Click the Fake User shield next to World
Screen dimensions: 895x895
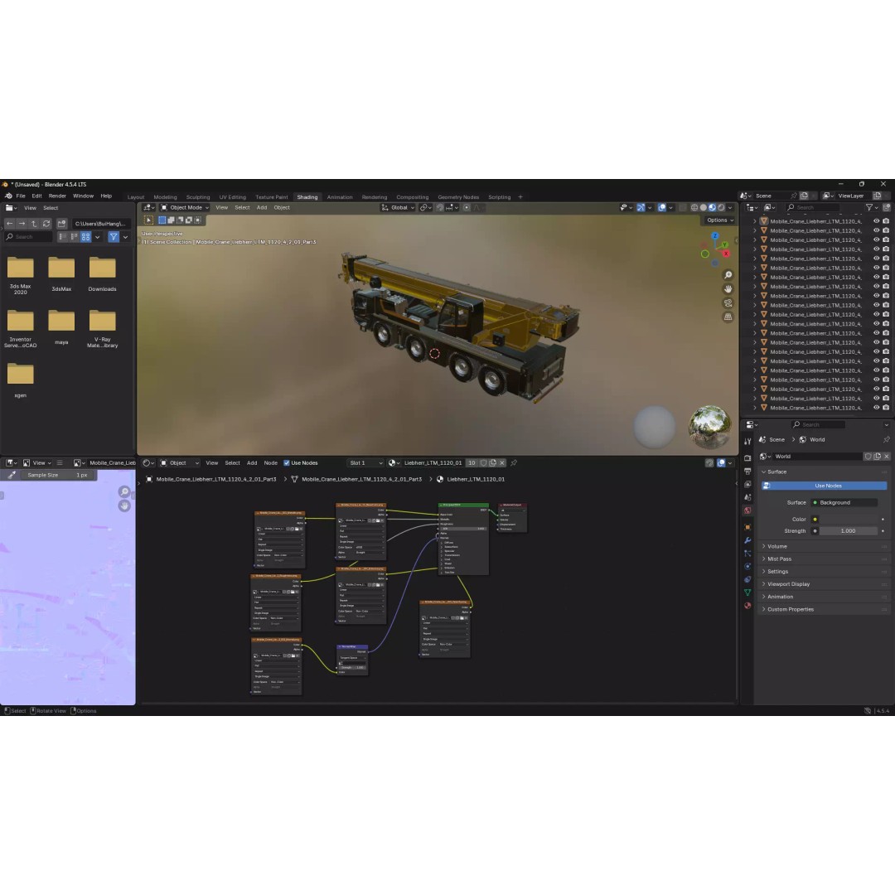[868, 456]
